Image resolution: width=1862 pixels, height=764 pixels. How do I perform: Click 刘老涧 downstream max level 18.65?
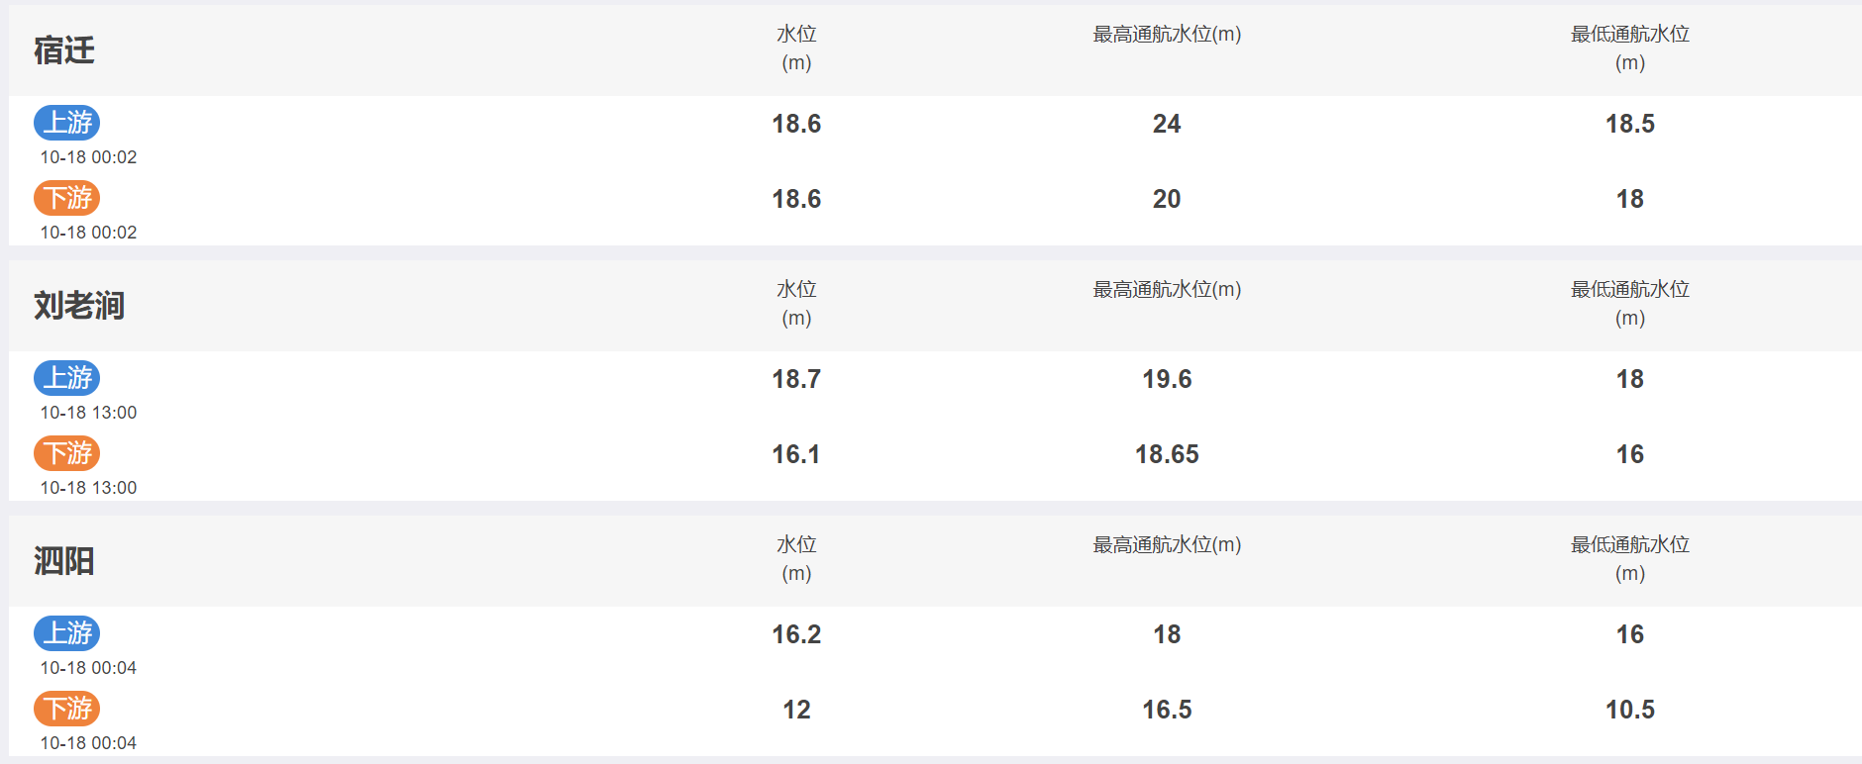(1167, 454)
